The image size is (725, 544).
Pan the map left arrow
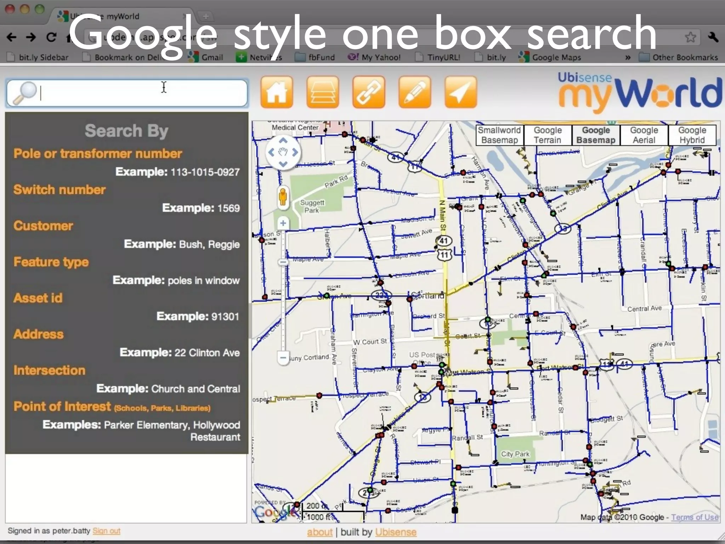click(x=271, y=152)
